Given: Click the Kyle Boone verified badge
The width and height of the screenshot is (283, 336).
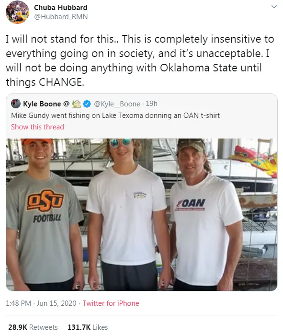Looking at the screenshot, I should [87, 104].
